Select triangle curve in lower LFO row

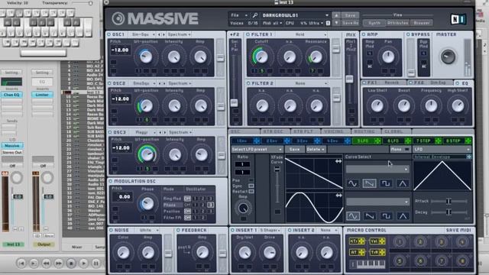[x=403, y=215]
